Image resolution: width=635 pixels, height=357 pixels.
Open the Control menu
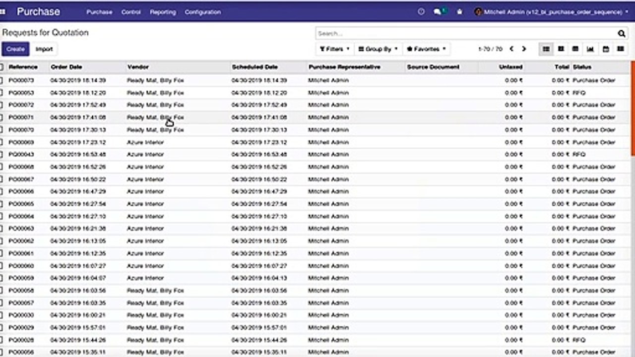(131, 12)
